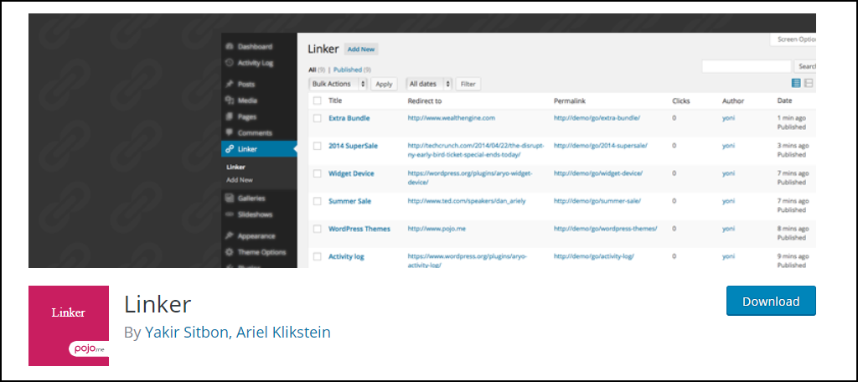Click the http://www.pojo.me redirect link
This screenshot has height=382, width=858.
437,229
